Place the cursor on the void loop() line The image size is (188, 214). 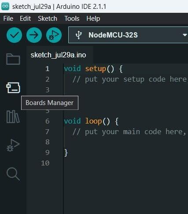click(x=91, y=121)
